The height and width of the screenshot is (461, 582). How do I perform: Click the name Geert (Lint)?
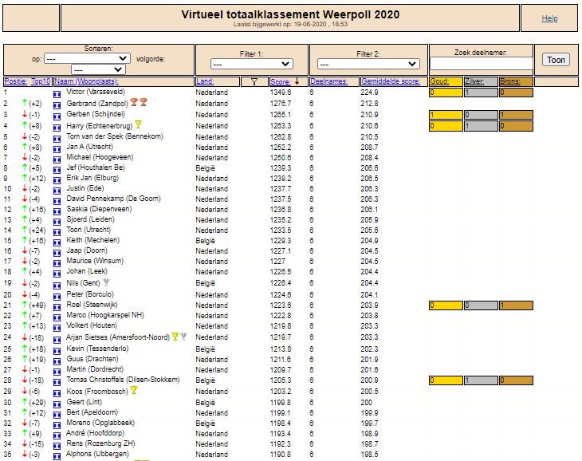(x=85, y=402)
